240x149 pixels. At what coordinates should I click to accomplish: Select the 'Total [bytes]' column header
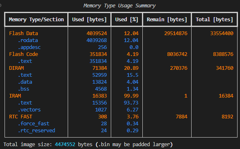[215, 20]
